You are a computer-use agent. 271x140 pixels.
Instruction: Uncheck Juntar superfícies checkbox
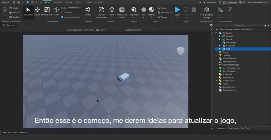[x=62, y=17]
